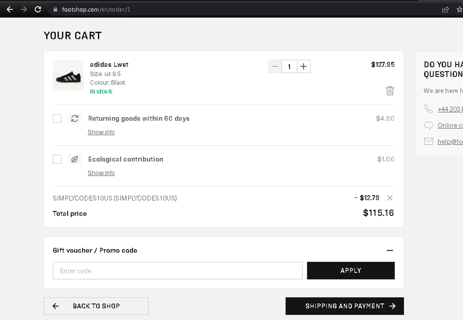Click the browser back arrow
Image resolution: width=463 pixels, height=320 pixels.
point(10,10)
